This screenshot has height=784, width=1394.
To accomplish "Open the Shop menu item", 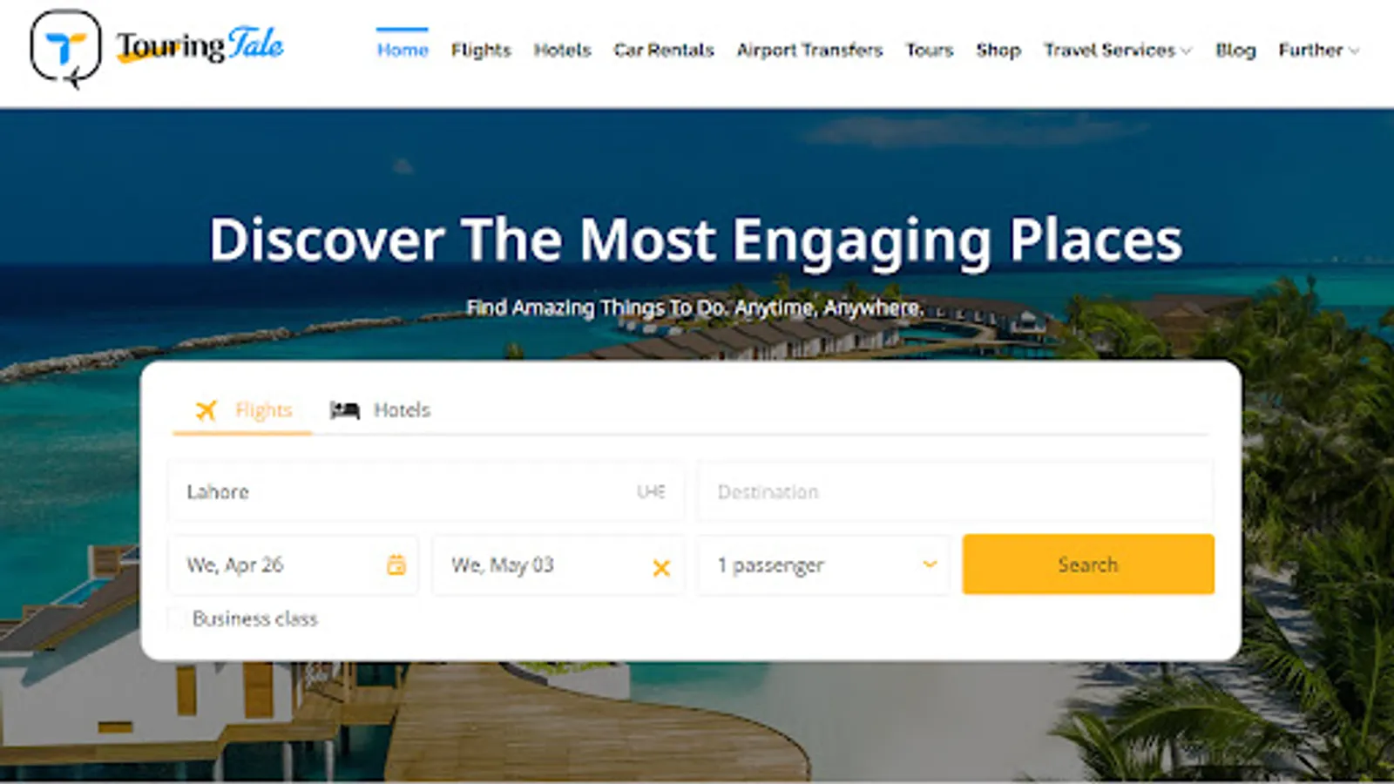I will [998, 51].
